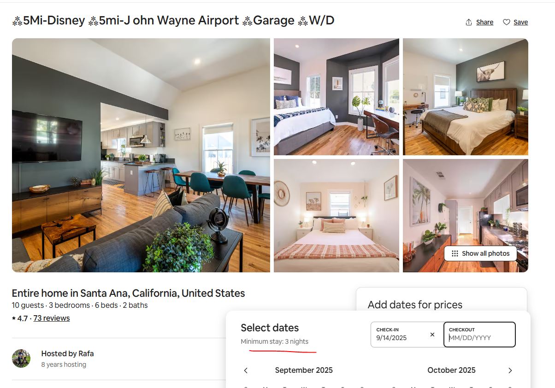Image resolution: width=555 pixels, height=388 pixels.
Task: Click the star rating icon
Action: click(x=14, y=318)
